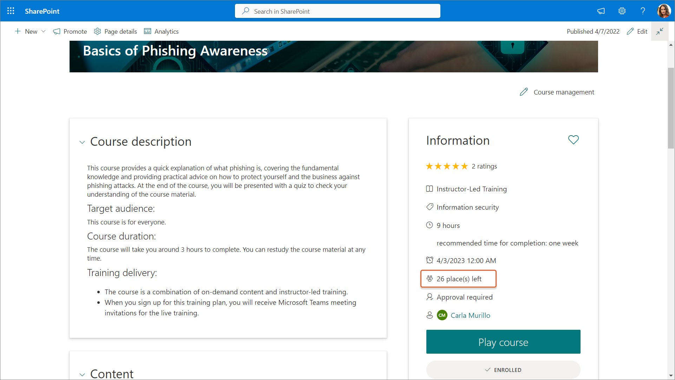Open the settings gear icon
Image resolution: width=675 pixels, height=380 pixels.
pos(622,11)
